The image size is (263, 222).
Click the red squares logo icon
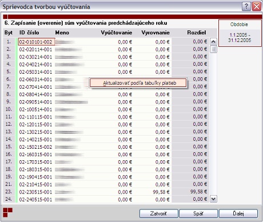[x=7, y=212]
